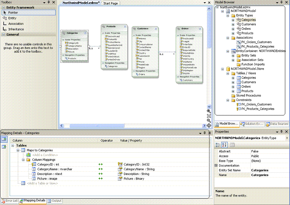Collapse the General toolbox group
290x205 pixels.
[x=3, y=34]
